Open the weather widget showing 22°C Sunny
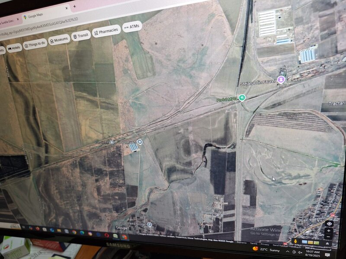Image resolution: width=346 pixels, height=259 pixels. tap(265, 250)
